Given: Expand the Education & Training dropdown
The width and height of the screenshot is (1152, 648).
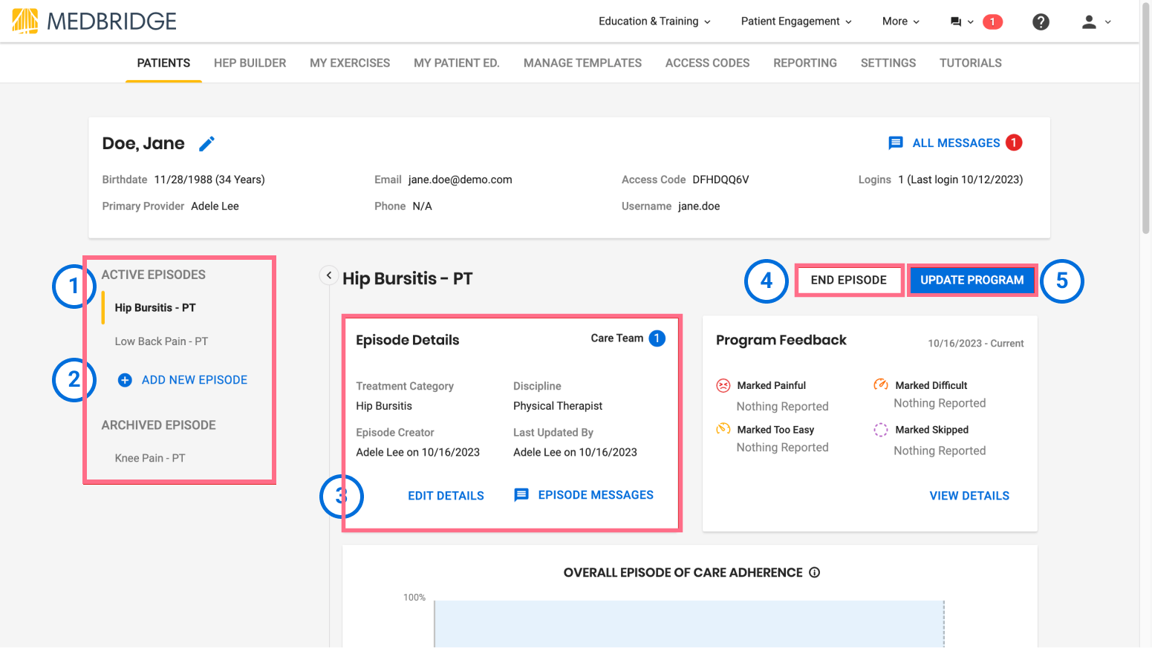Looking at the screenshot, I should tap(654, 22).
